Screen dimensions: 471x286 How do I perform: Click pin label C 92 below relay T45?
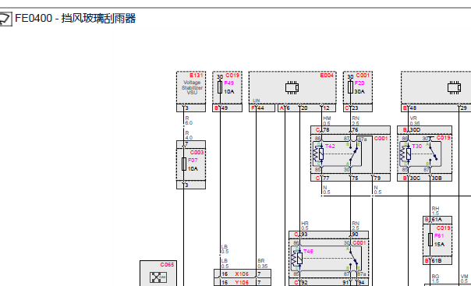[x=301, y=283]
